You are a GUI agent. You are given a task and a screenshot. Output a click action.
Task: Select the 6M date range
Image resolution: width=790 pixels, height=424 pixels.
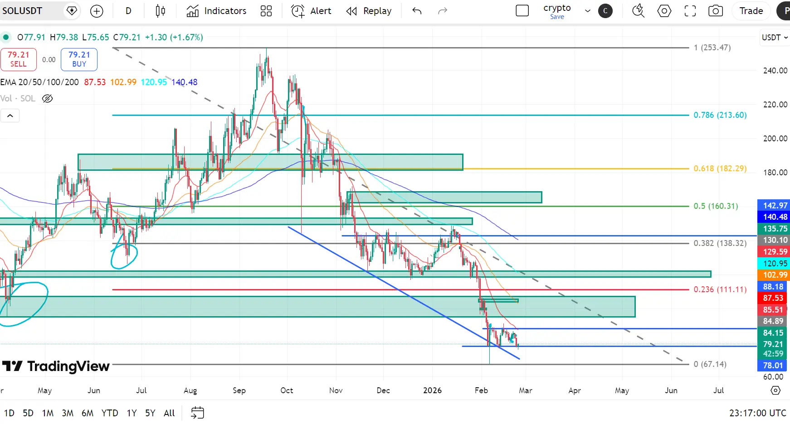[88, 413]
